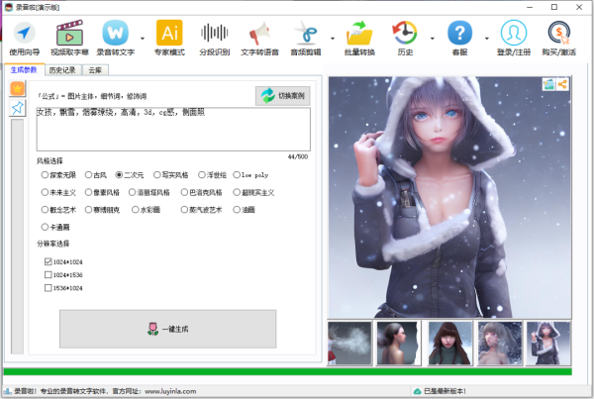Open 文字转语音 text-to-speech tool
594x399 pixels.
pos(259,38)
